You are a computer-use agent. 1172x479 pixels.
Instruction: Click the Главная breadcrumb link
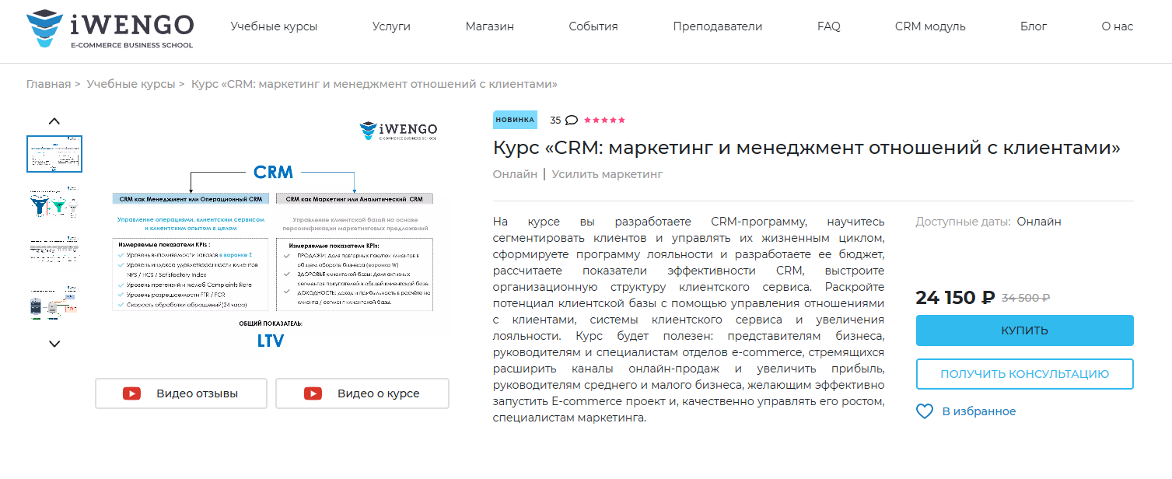(x=48, y=84)
